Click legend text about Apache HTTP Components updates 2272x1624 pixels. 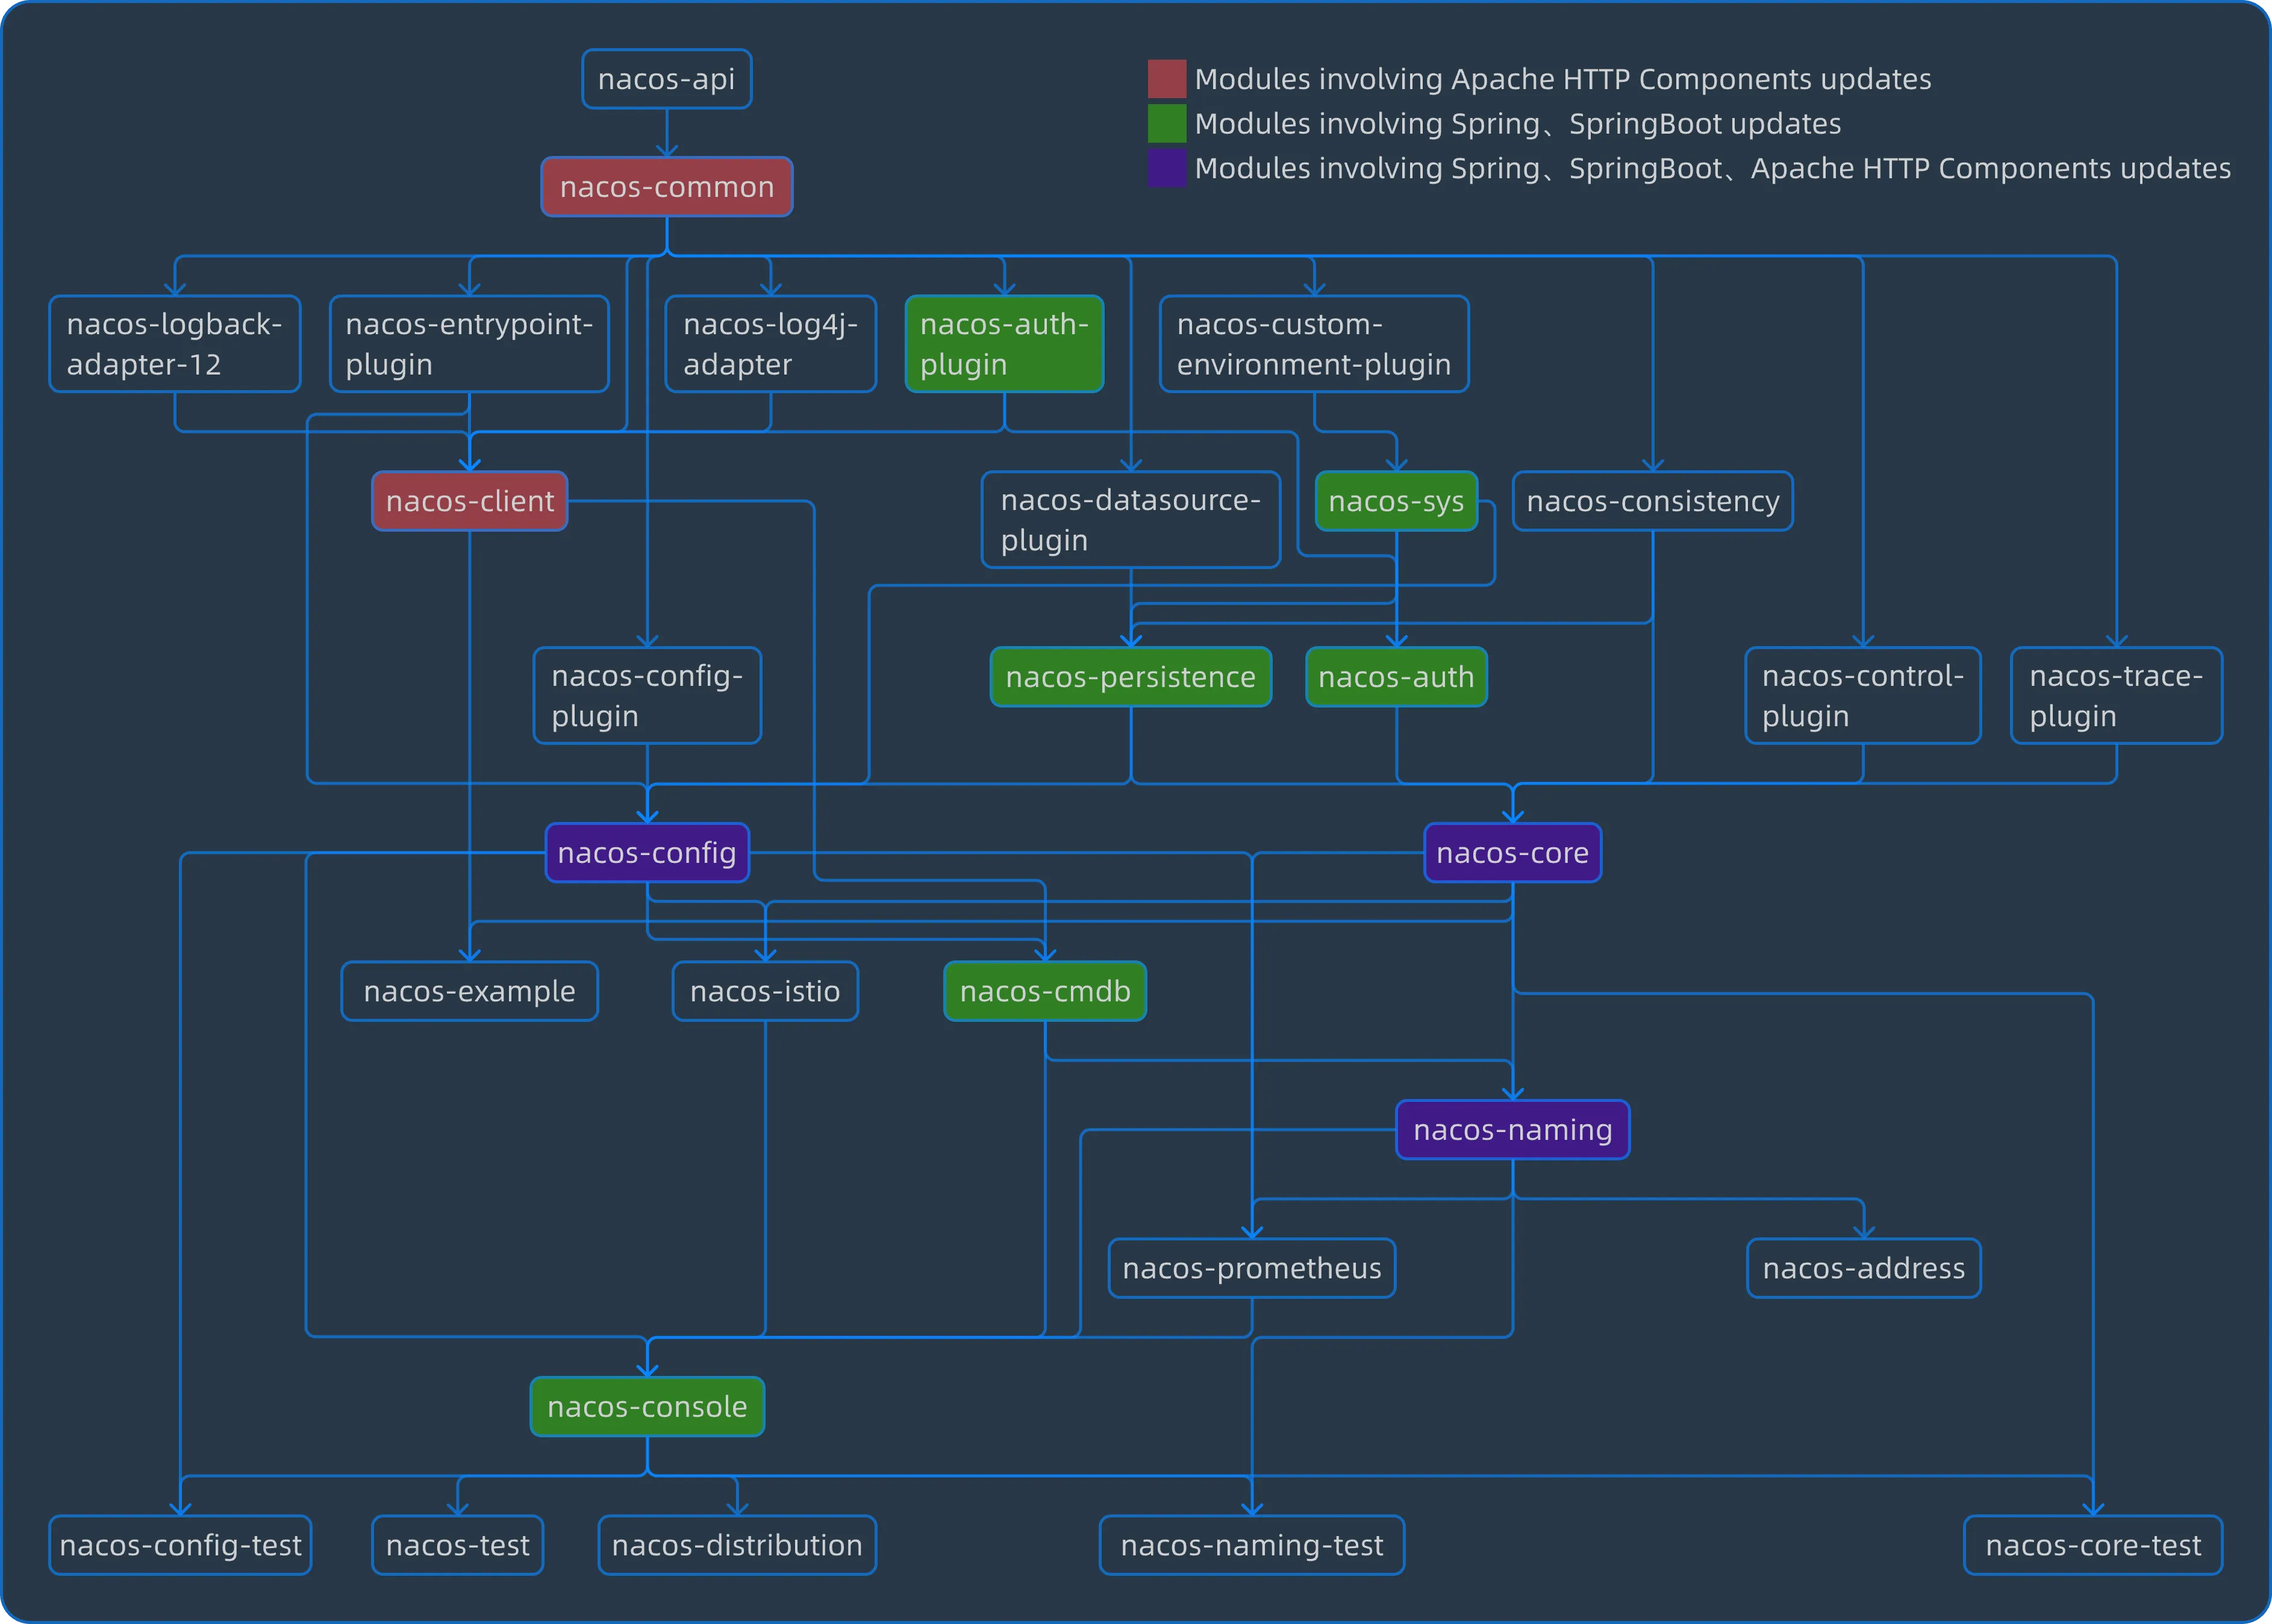tap(1563, 79)
